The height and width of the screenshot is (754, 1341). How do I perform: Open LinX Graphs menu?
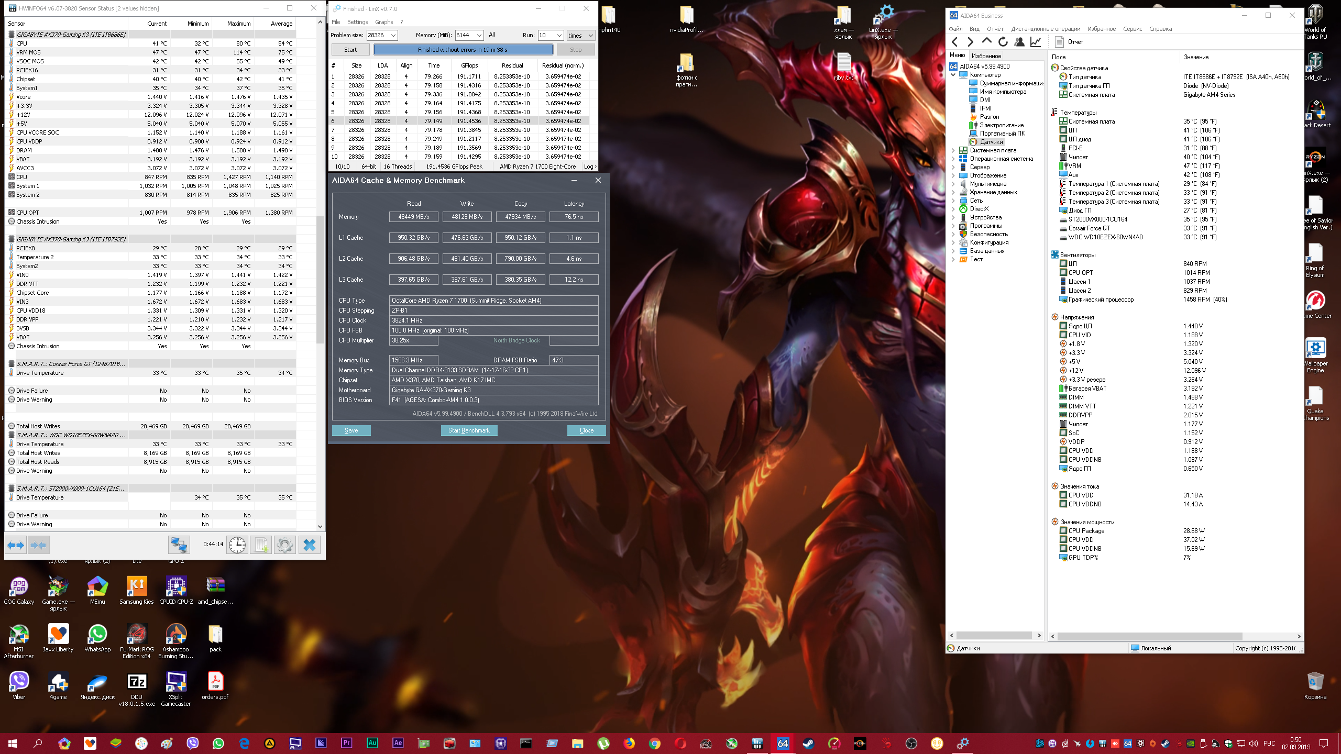pyautogui.click(x=383, y=22)
